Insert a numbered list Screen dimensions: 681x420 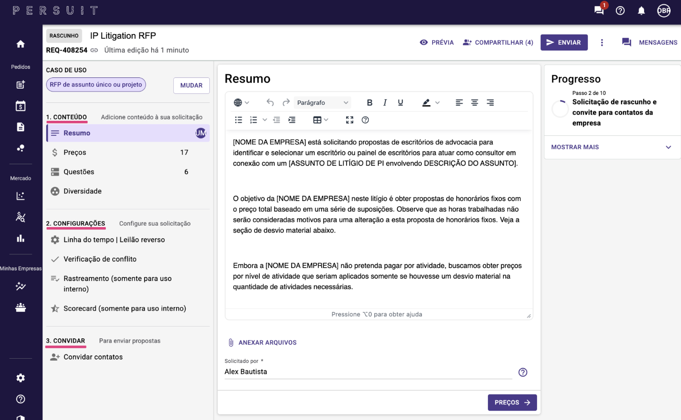[254, 120]
